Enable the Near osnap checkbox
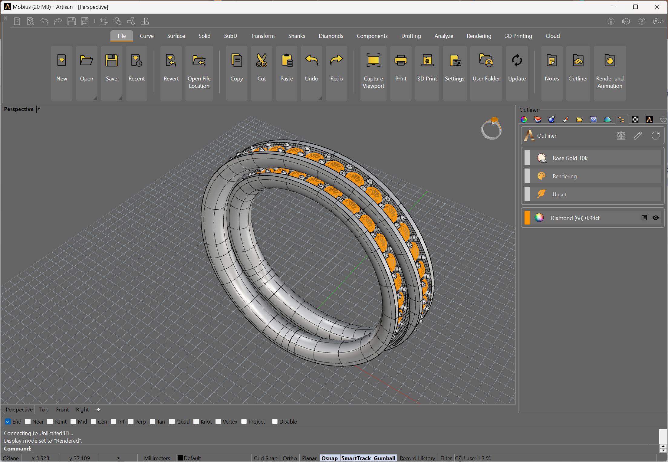 [28, 421]
